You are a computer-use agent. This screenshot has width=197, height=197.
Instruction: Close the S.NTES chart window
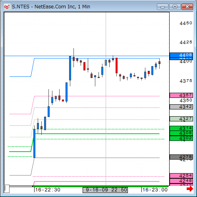click(x=187, y=7)
